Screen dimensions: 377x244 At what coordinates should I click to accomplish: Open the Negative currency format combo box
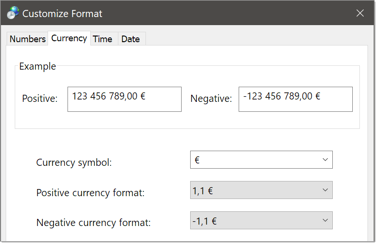point(261,220)
